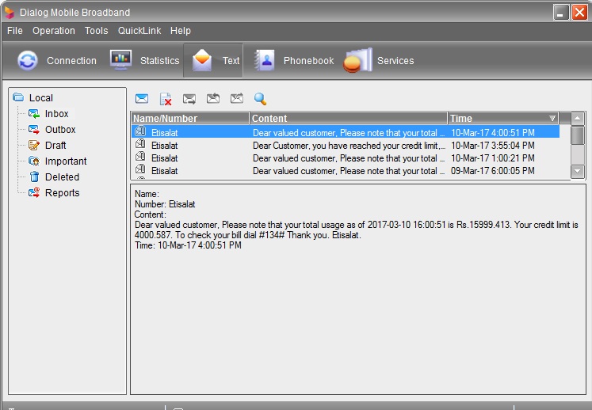
Task: Click the Important icon in the tree
Action: 34,161
